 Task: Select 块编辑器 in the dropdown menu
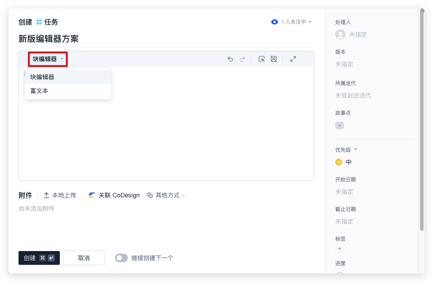coord(68,77)
